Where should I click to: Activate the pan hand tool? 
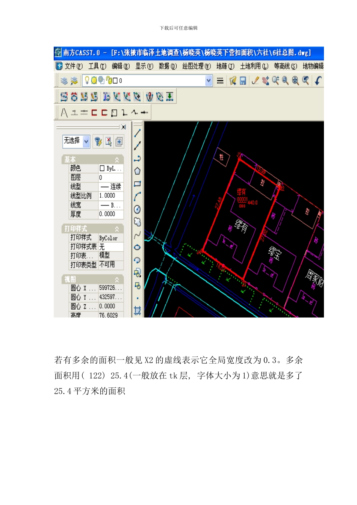(266, 80)
